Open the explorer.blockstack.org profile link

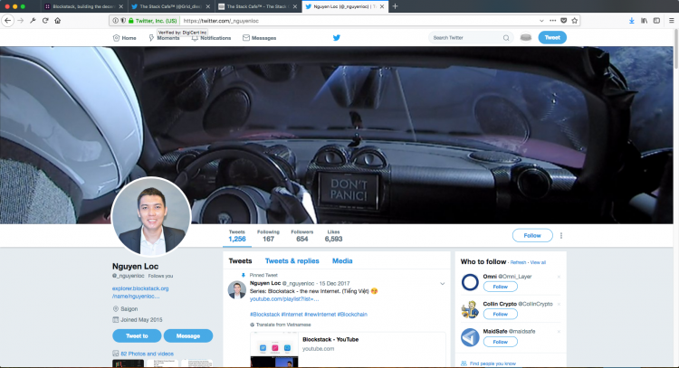coord(140,292)
